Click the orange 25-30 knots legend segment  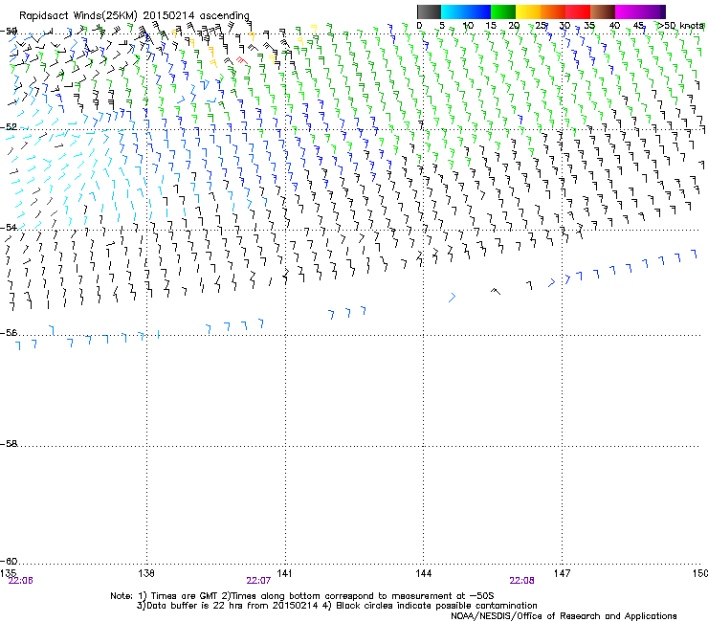coord(553,11)
